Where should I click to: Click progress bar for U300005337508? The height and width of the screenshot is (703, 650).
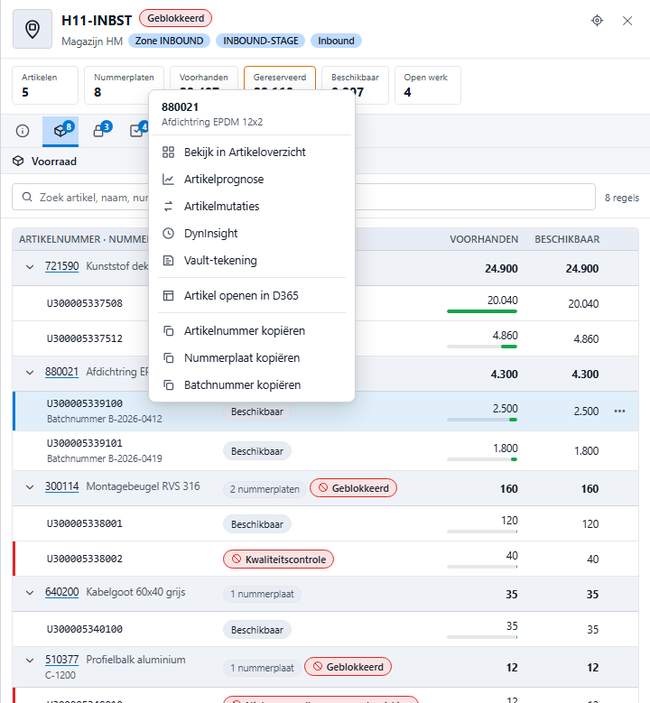point(482,311)
